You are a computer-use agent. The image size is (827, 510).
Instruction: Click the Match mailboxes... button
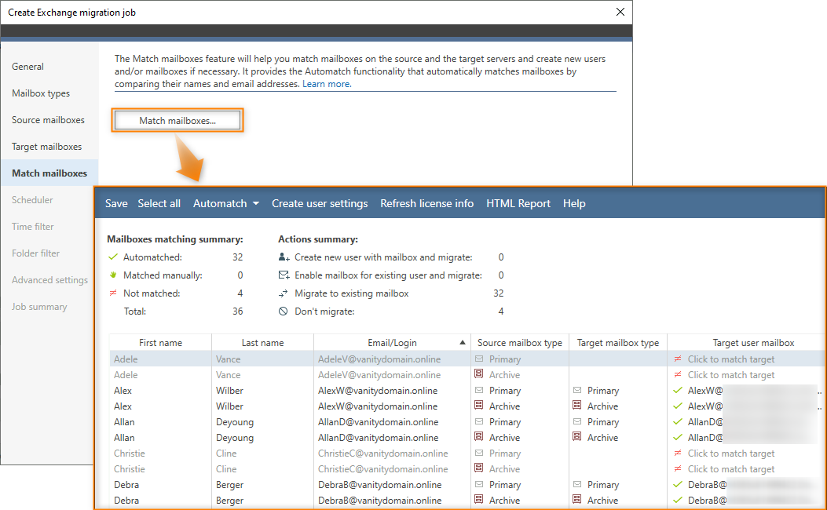(x=177, y=121)
